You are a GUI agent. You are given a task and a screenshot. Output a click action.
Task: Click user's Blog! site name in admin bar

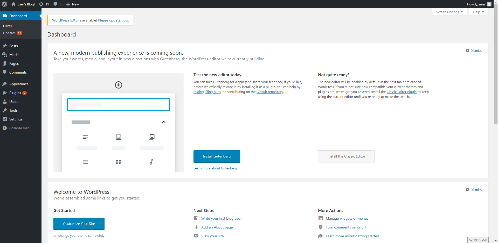26,4
